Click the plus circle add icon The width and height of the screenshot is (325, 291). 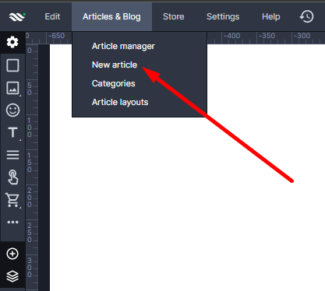tap(12, 254)
